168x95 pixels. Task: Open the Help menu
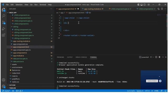(x=50, y=5)
